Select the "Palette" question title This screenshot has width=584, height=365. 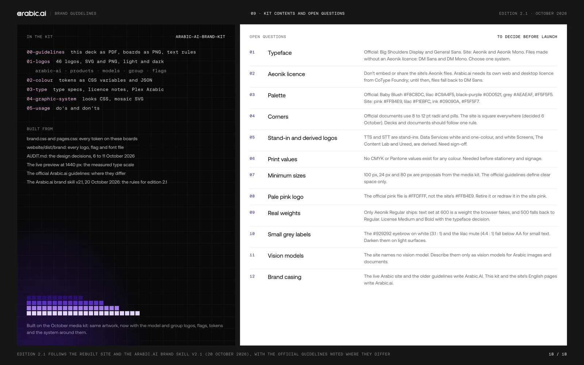click(x=277, y=96)
